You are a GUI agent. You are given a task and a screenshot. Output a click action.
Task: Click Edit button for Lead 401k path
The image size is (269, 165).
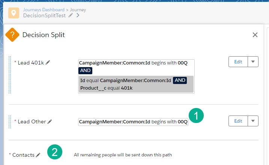[238, 62]
